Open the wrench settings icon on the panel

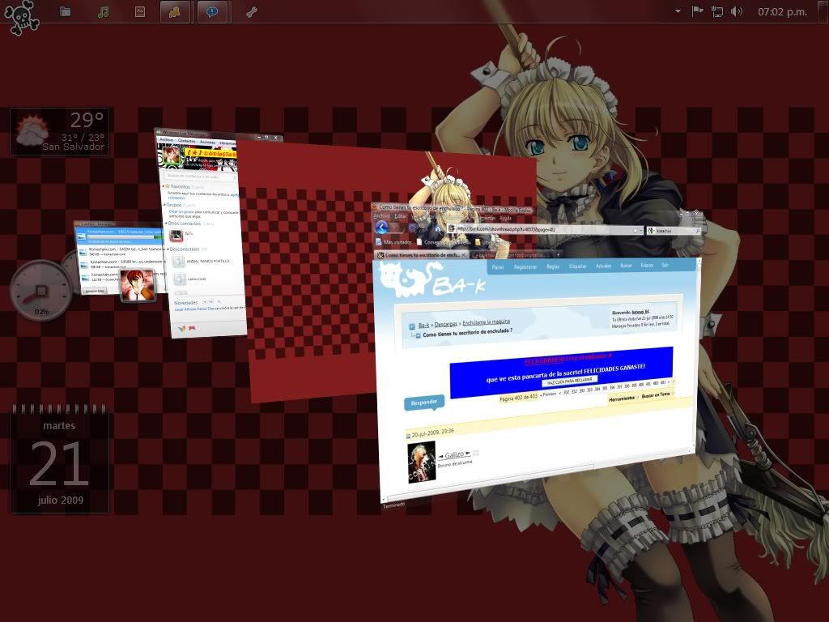click(x=252, y=11)
